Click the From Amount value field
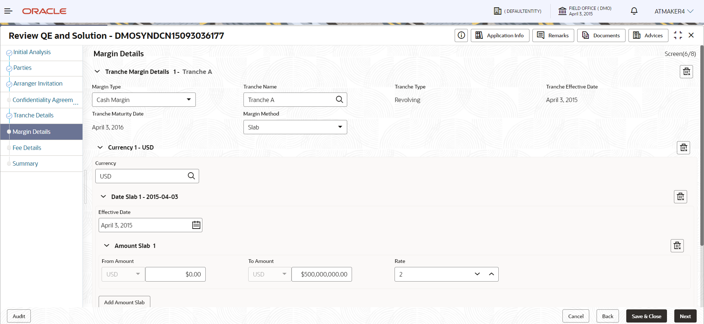This screenshot has height=324, width=704. click(x=175, y=274)
